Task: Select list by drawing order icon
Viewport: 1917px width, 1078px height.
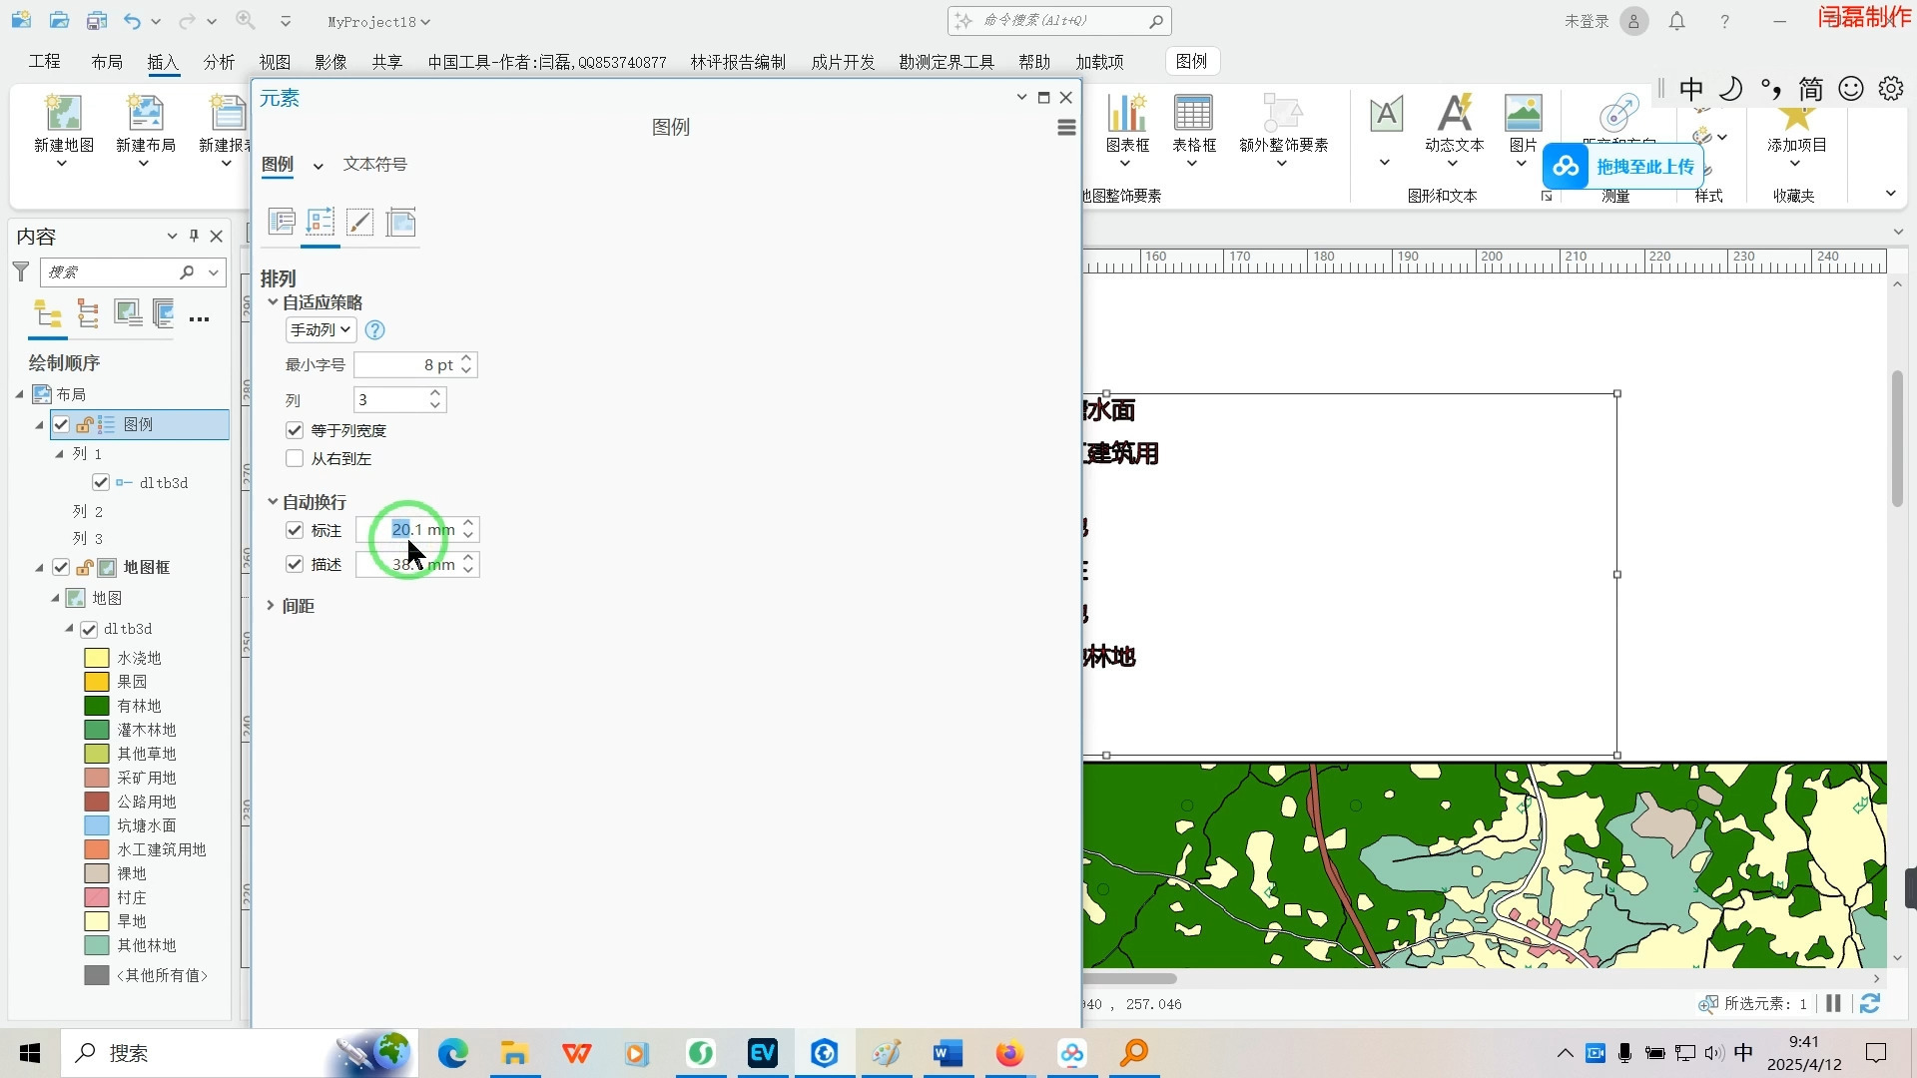Action: tap(47, 314)
